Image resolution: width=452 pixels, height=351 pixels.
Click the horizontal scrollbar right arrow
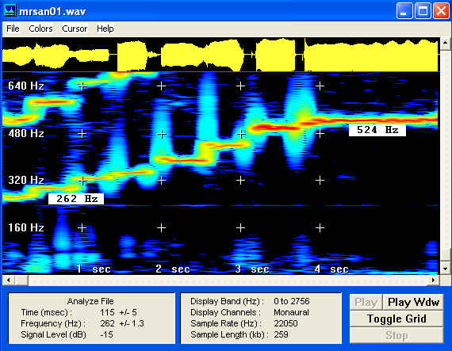click(434, 280)
